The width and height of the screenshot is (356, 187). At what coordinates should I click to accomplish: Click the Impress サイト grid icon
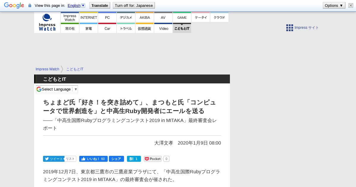[x=290, y=28]
